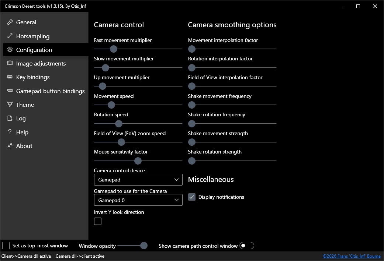Click the Theme icon in the sidebar
Viewport: 384px width, 261px height.
point(10,104)
